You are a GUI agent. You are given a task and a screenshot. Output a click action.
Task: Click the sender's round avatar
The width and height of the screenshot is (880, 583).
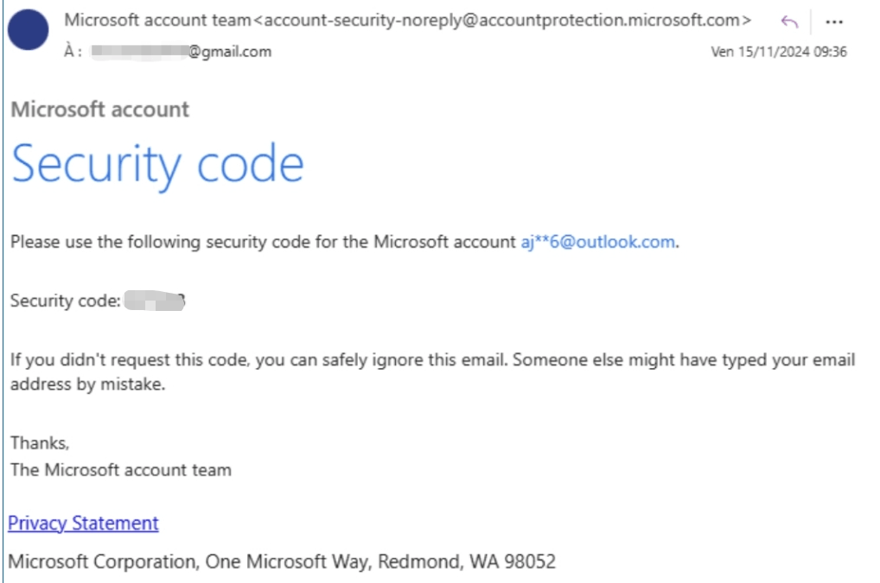pos(29,31)
